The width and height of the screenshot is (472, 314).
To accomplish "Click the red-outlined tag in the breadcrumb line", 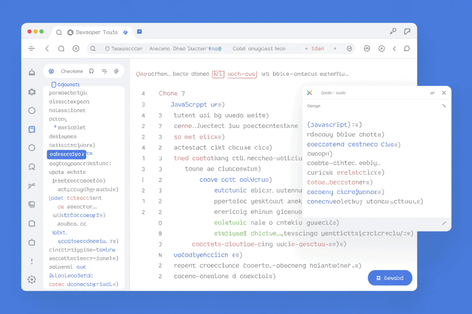I will [x=218, y=74].
